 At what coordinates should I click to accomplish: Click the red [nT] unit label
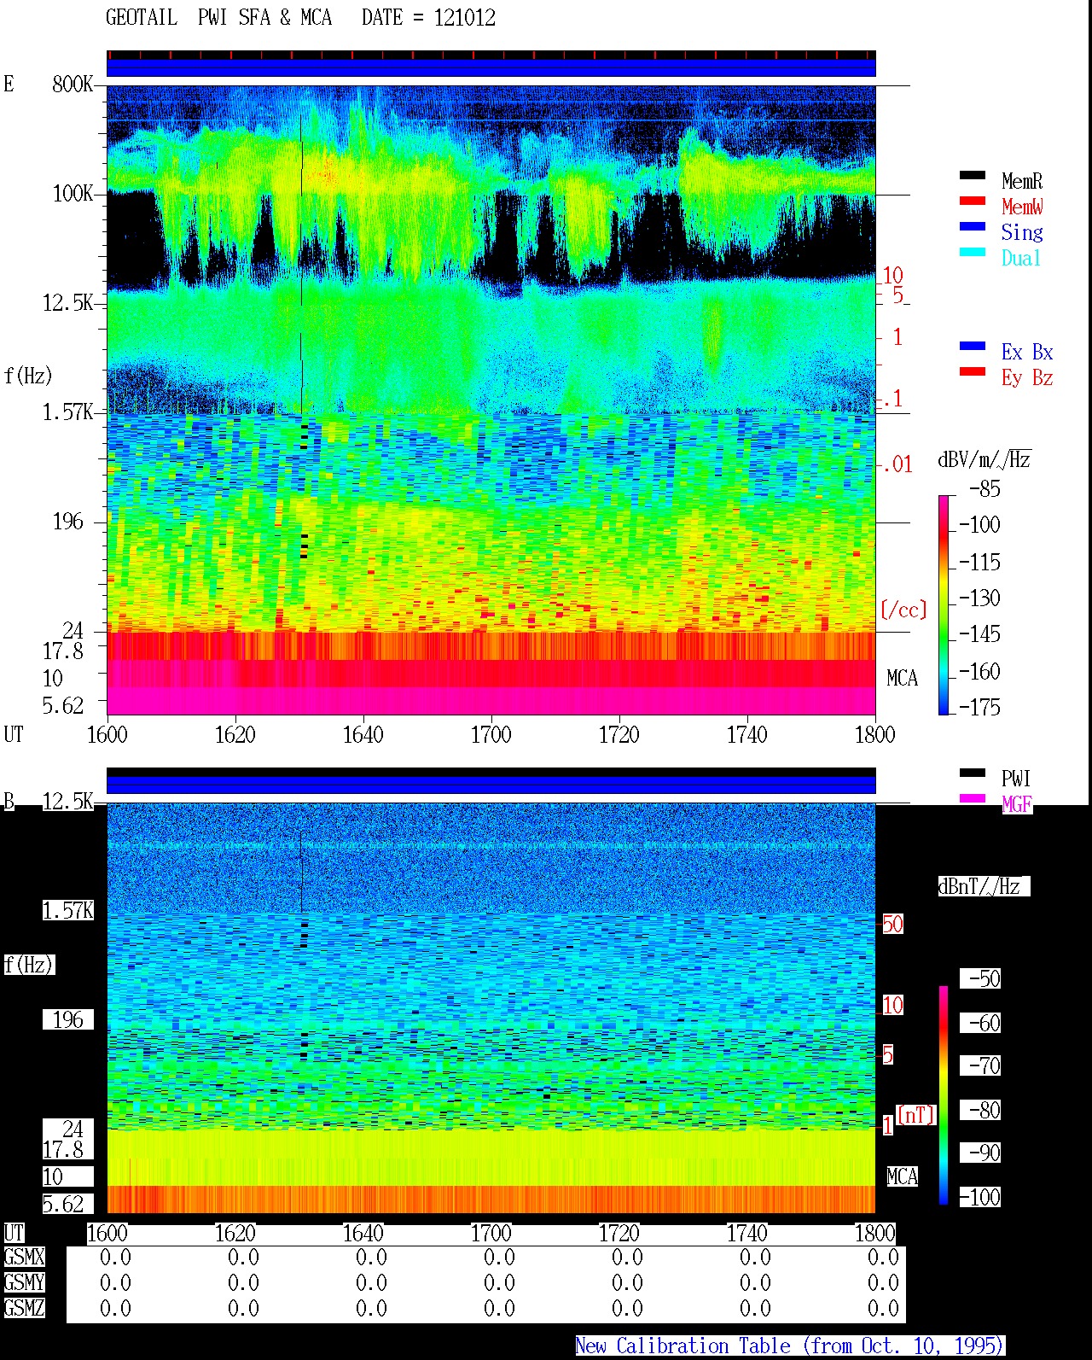(916, 1115)
